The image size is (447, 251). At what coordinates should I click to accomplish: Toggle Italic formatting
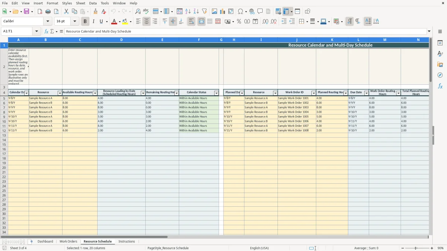pyautogui.click(x=93, y=22)
